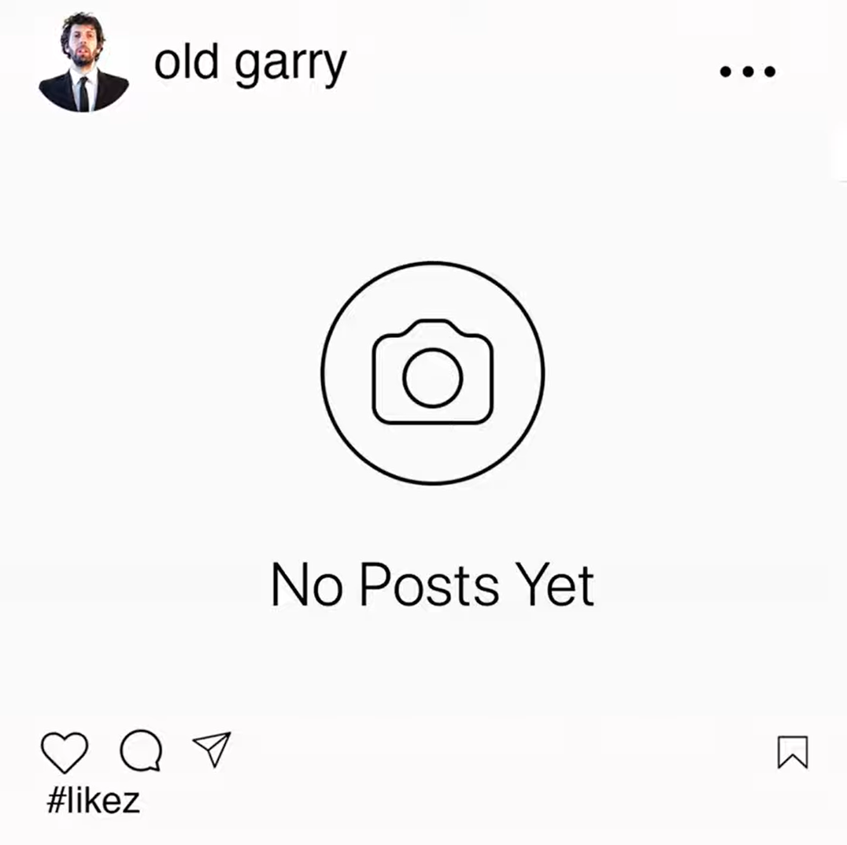Share the post with the paper airplane icon

click(213, 749)
